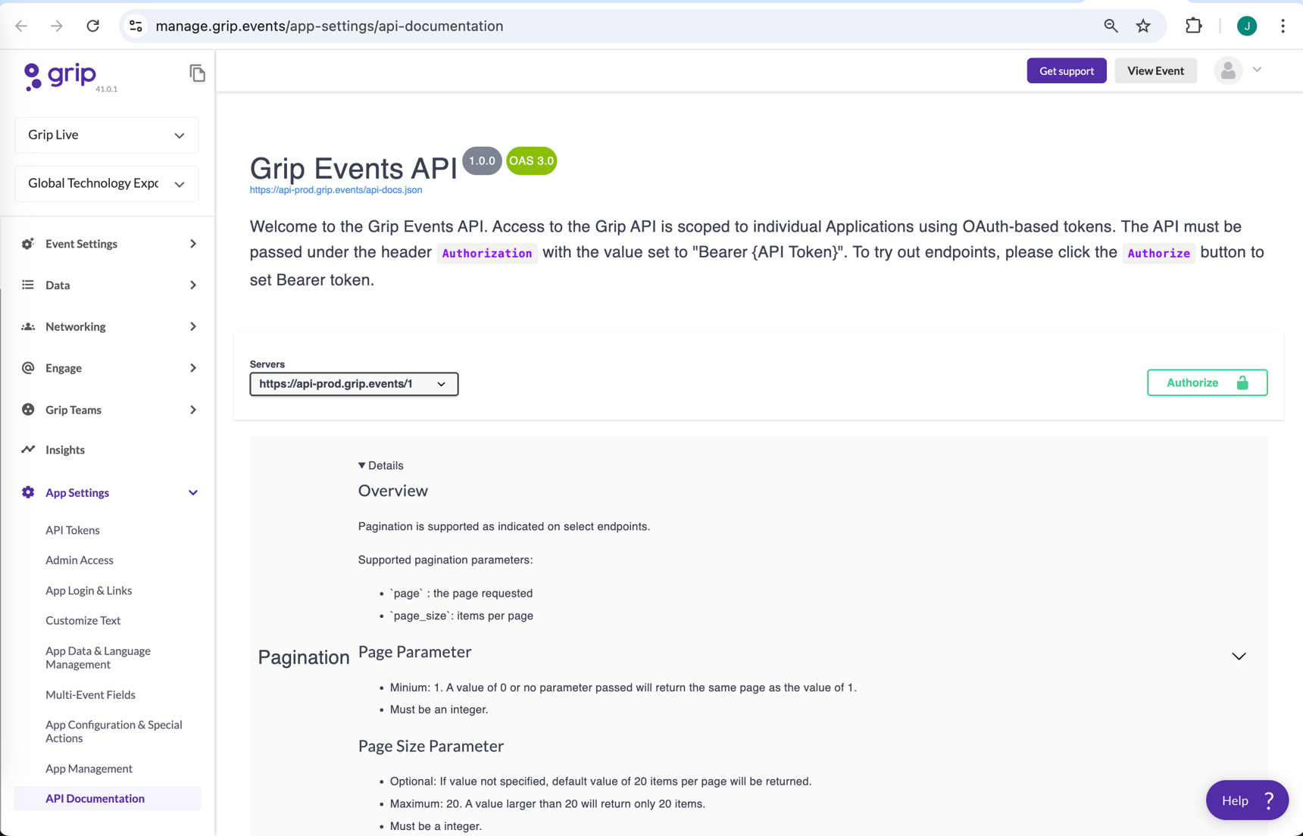Screen dimensions: 1303x836
Task: Collapse the Pagination section chevron
Action: 1239,656
